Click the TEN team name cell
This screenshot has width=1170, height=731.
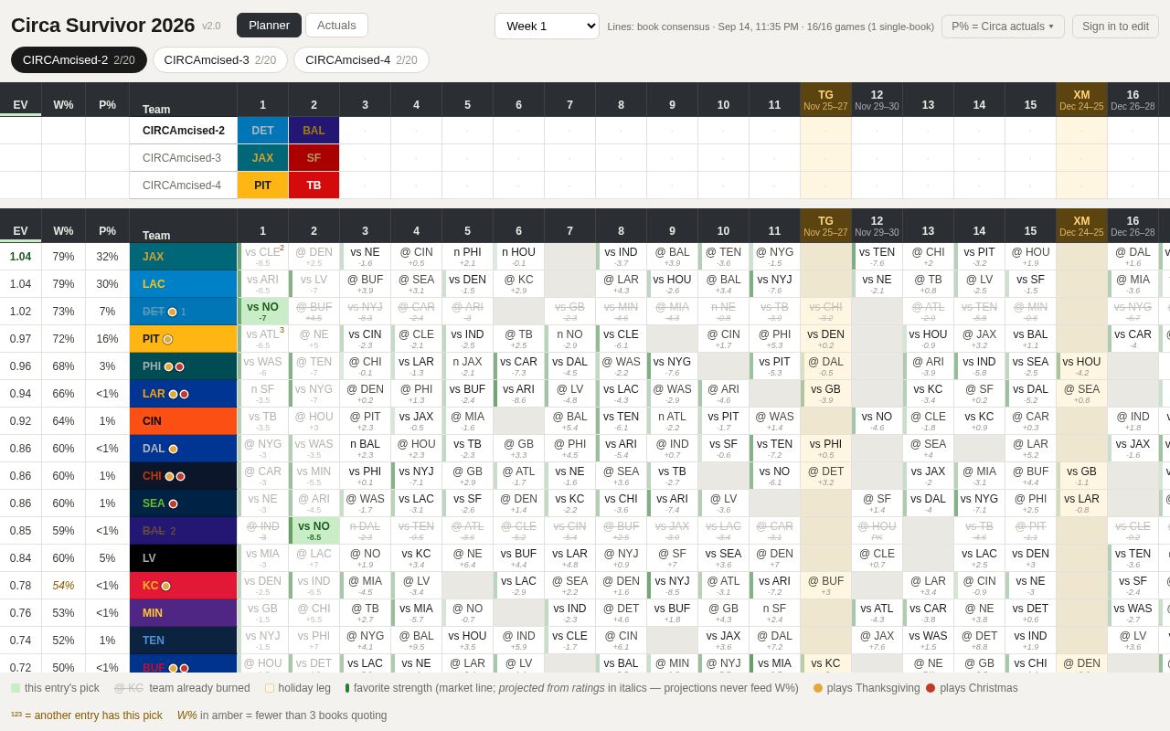(183, 641)
